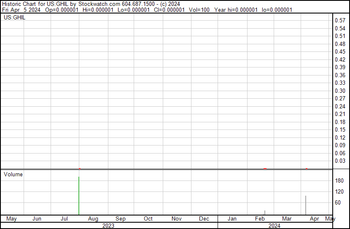Viewport: 350px width, 229px height.
Task: Click the Sep month label
Action: tap(121, 219)
